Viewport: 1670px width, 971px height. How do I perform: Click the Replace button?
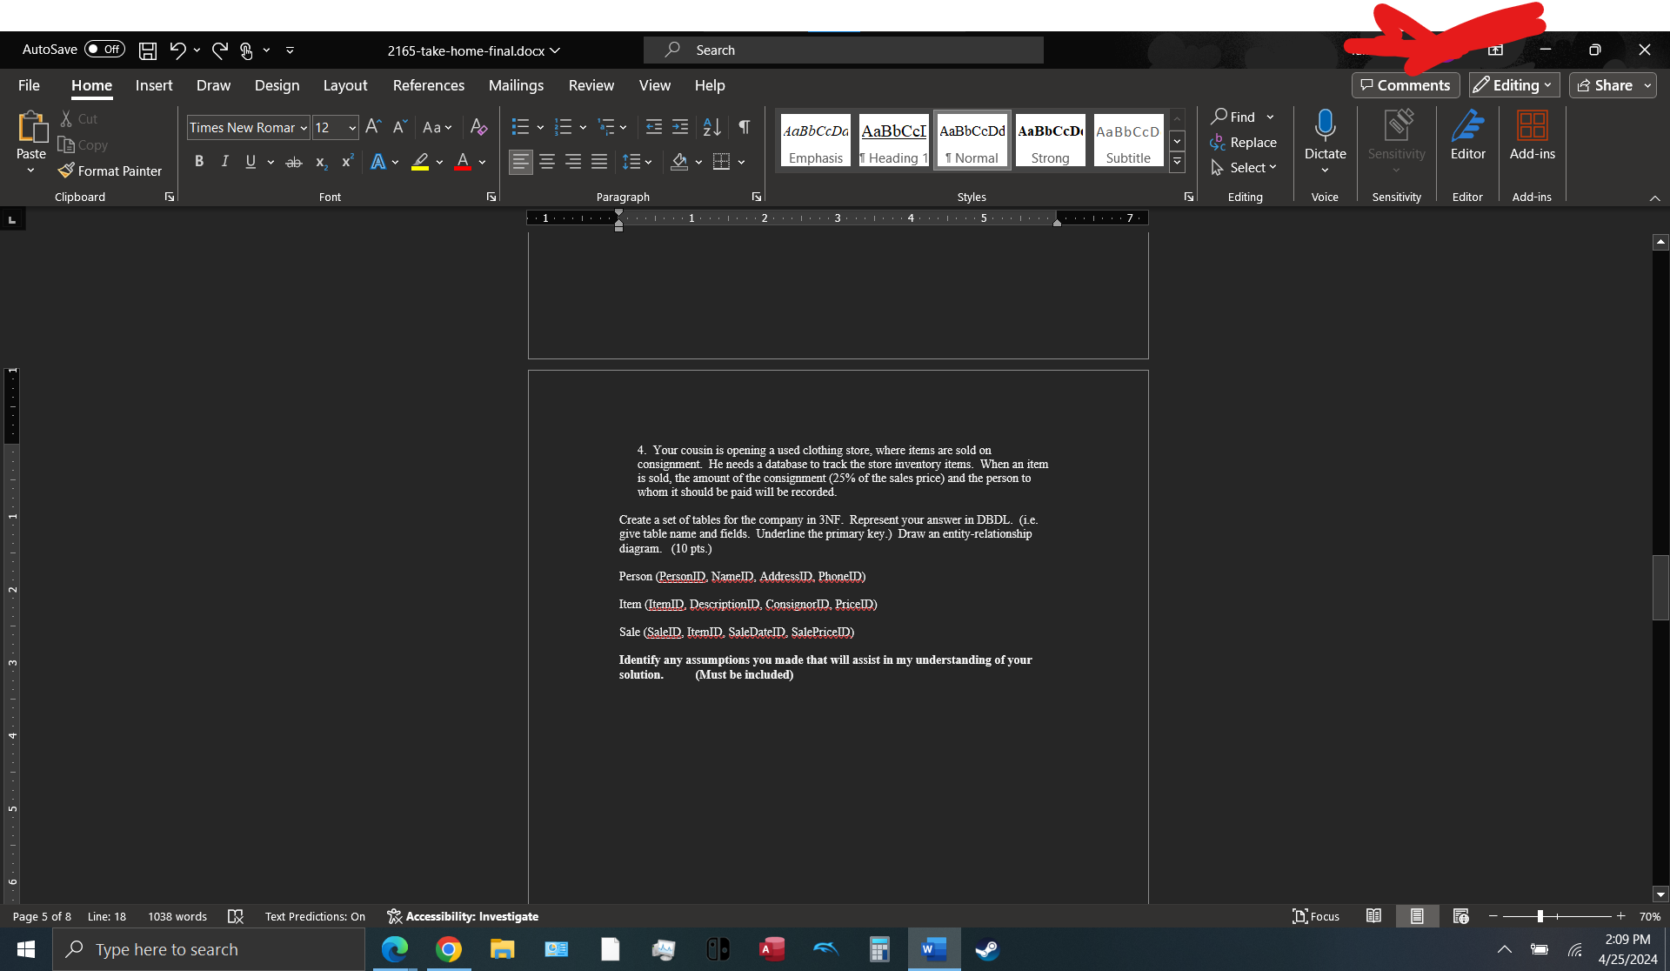click(1244, 143)
